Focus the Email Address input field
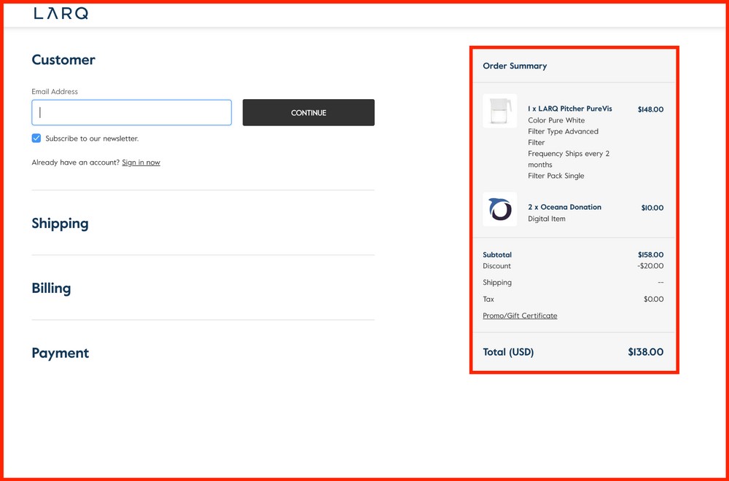The image size is (729, 481). pos(131,113)
